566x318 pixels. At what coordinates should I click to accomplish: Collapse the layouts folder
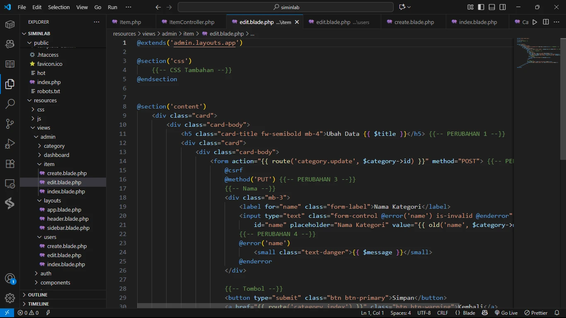point(52,200)
